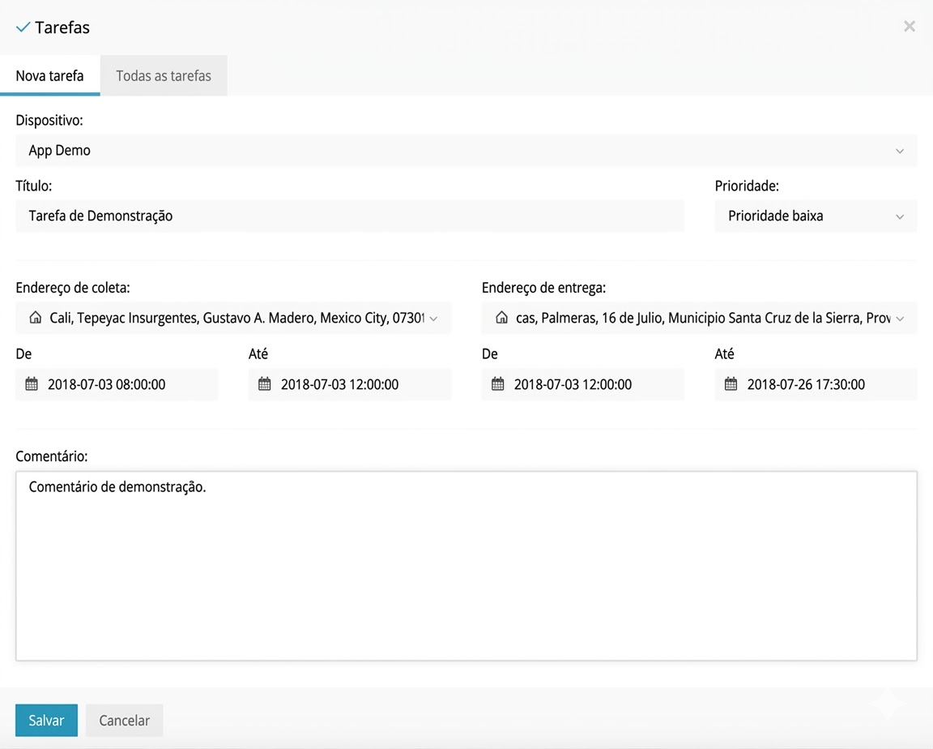Expand the Dispositivo dropdown showing App Demo
Image resolution: width=933 pixels, height=749 pixels.
(899, 151)
